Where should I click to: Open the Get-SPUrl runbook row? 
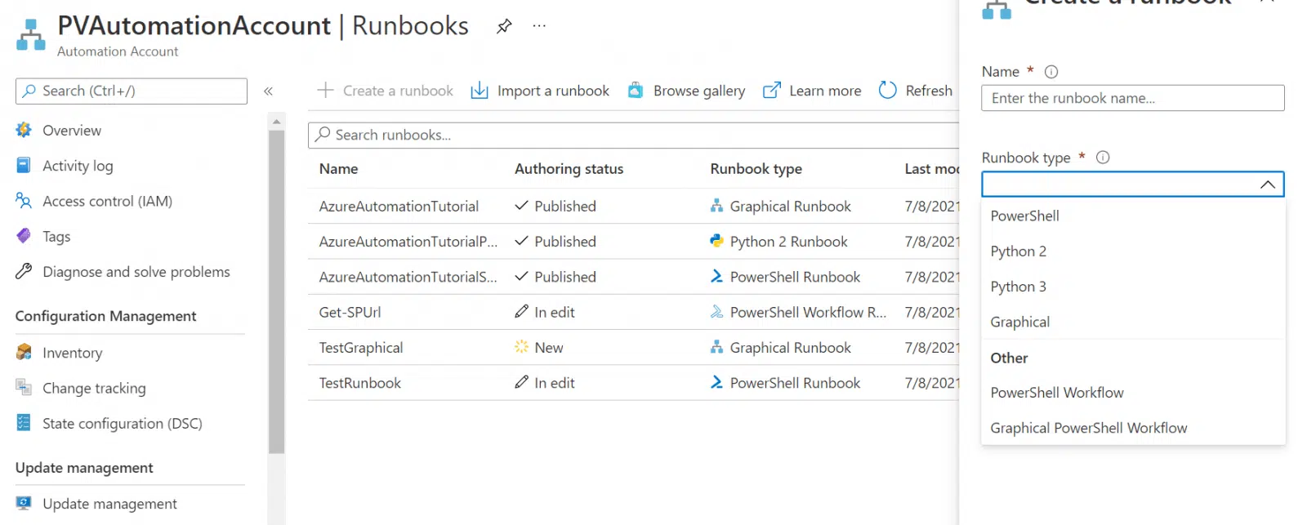634,312
